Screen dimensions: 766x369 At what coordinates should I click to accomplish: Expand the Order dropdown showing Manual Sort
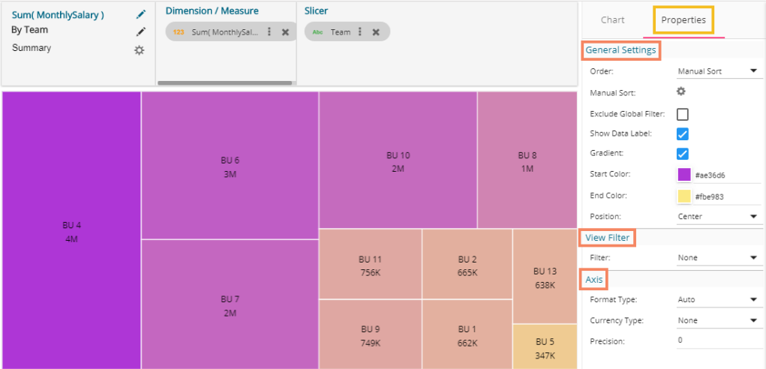(x=717, y=71)
